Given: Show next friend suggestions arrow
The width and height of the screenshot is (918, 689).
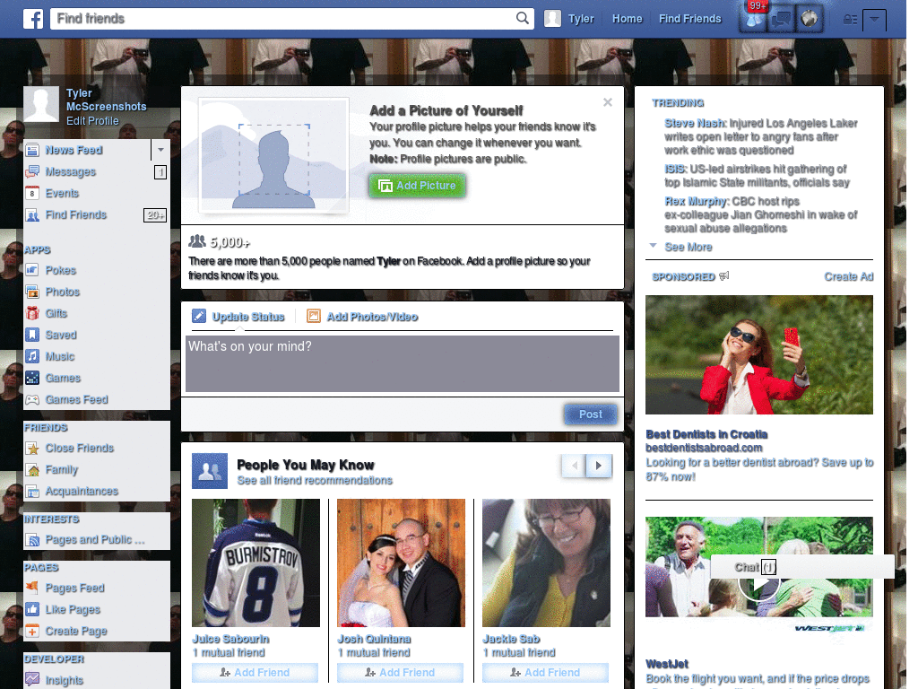Looking at the screenshot, I should coord(599,466).
